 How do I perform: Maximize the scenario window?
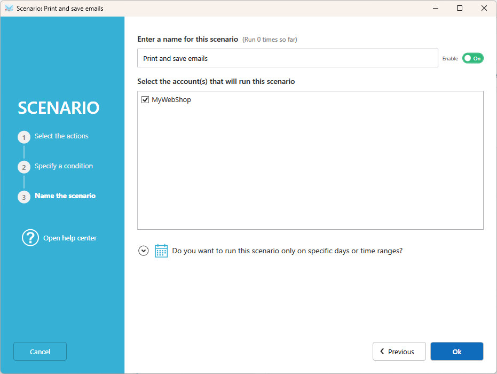coord(460,8)
